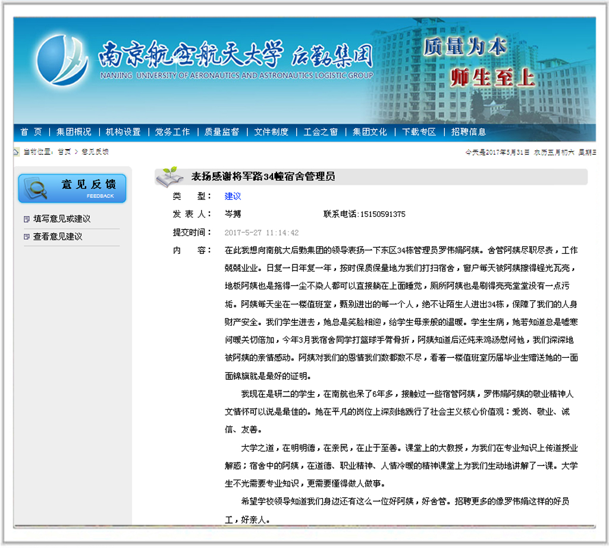
Task: Open the 集团概况 menu item
Action: coord(74,132)
